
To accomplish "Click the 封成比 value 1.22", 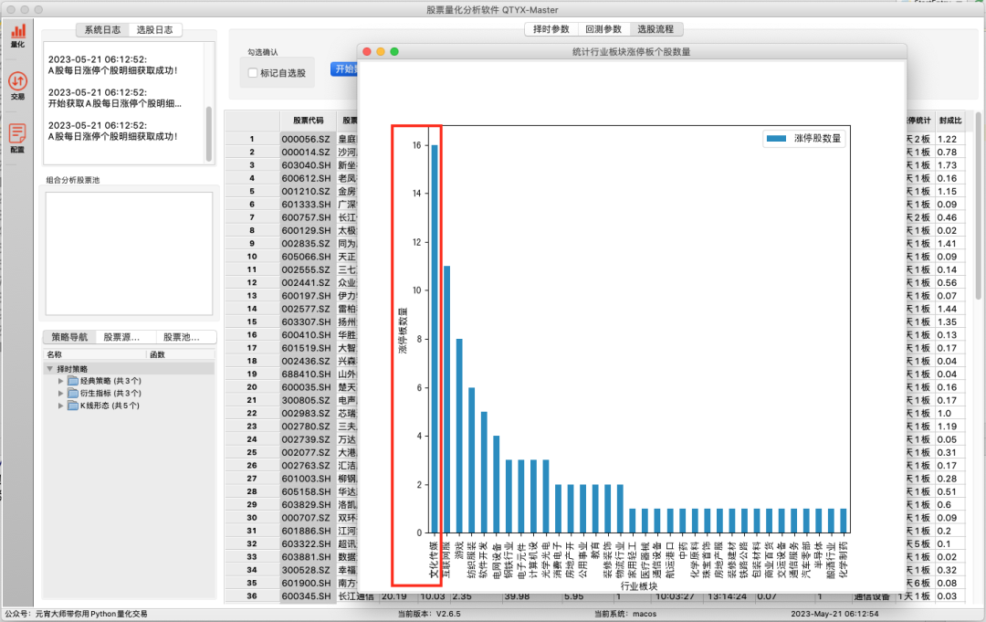I will click(947, 139).
